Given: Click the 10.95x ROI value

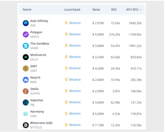Looking at the screenshot, I should [115, 80].
